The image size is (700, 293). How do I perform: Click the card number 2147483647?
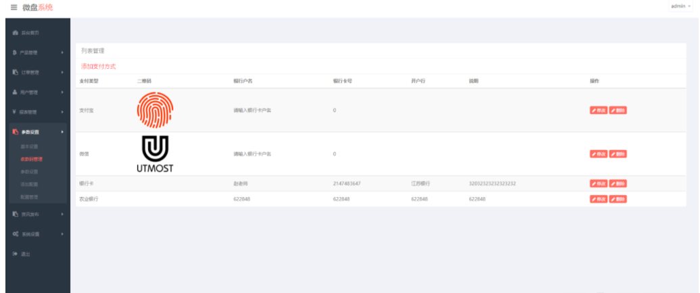pos(346,183)
